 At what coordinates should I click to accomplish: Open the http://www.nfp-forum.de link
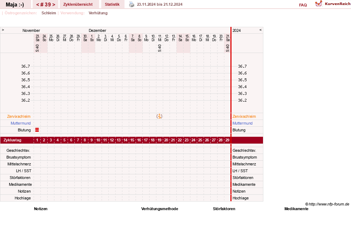point(329,204)
